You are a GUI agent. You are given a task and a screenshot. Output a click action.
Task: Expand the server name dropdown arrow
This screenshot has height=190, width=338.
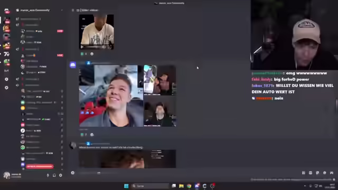(62, 10)
